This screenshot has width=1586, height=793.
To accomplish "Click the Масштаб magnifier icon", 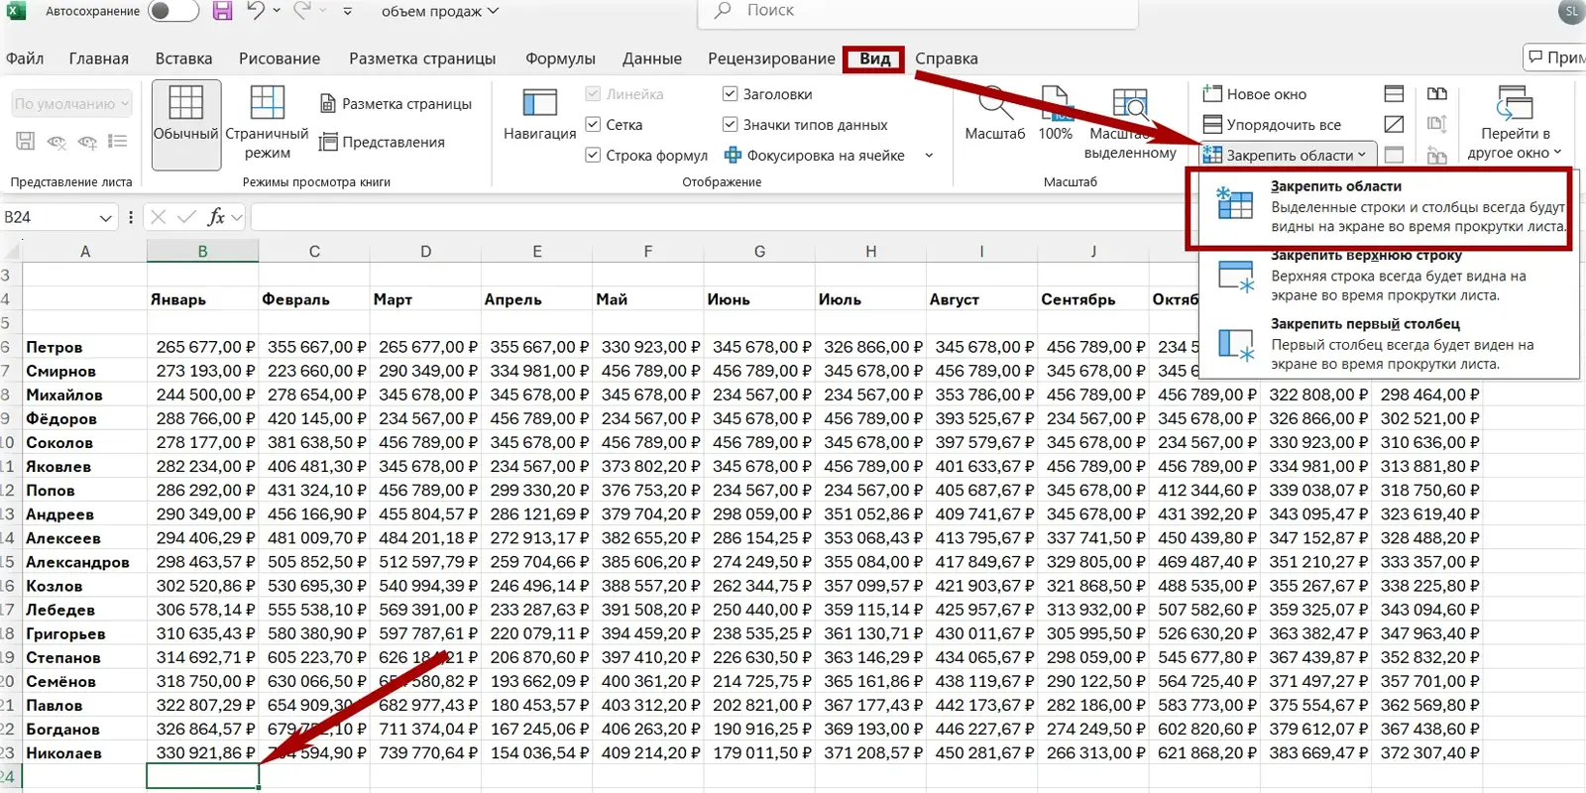I will [994, 104].
